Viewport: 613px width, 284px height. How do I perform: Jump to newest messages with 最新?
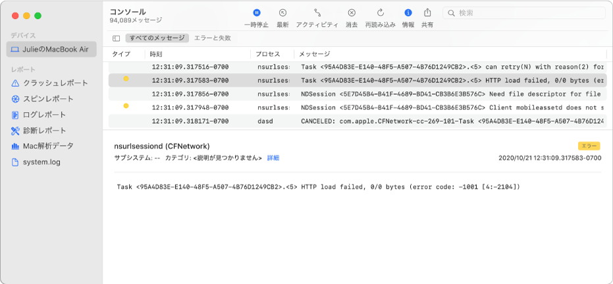pyautogui.click(x=282, y=18)
